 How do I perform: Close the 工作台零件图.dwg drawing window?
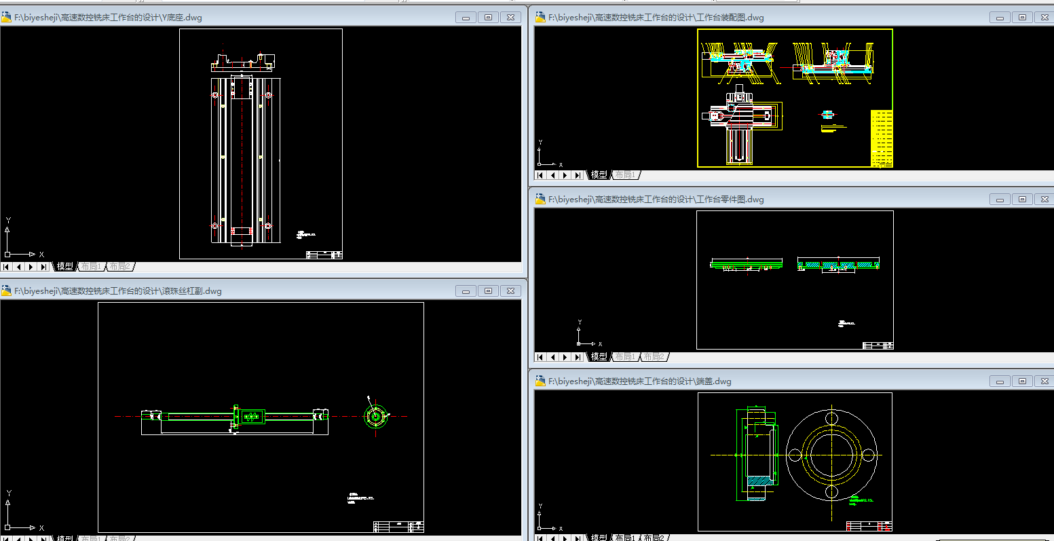point(1045,200)
